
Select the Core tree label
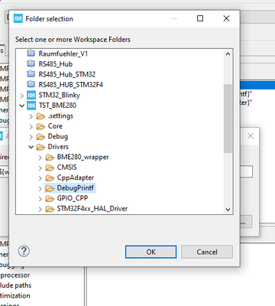pos(55,126)
